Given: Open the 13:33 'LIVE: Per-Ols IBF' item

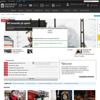Looking at the screenshot, I should pyautogui.click(x=31, y=72).
